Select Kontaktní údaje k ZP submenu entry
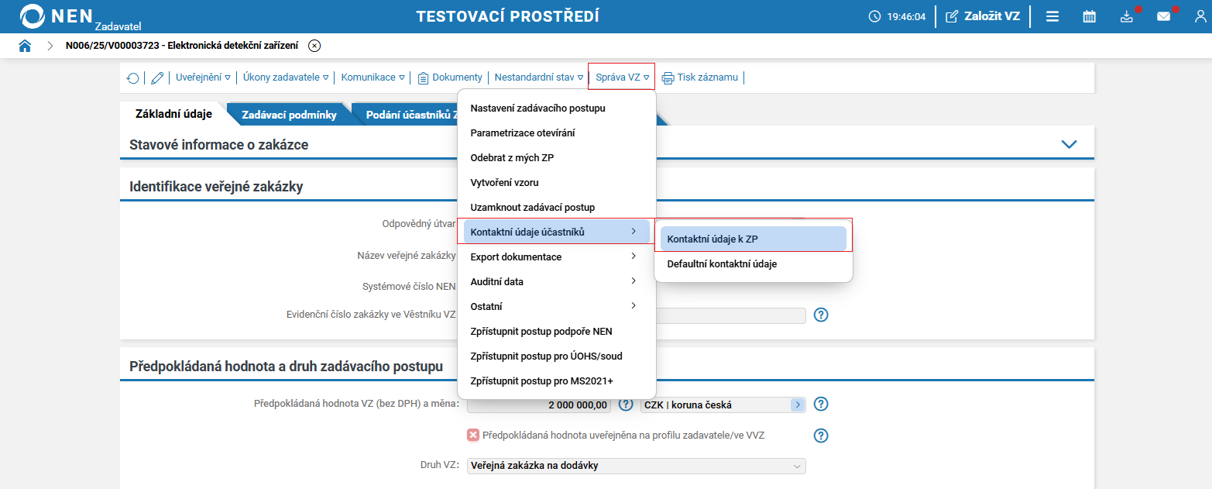This screenshot has width=1212, height=489. pos(720,238)
